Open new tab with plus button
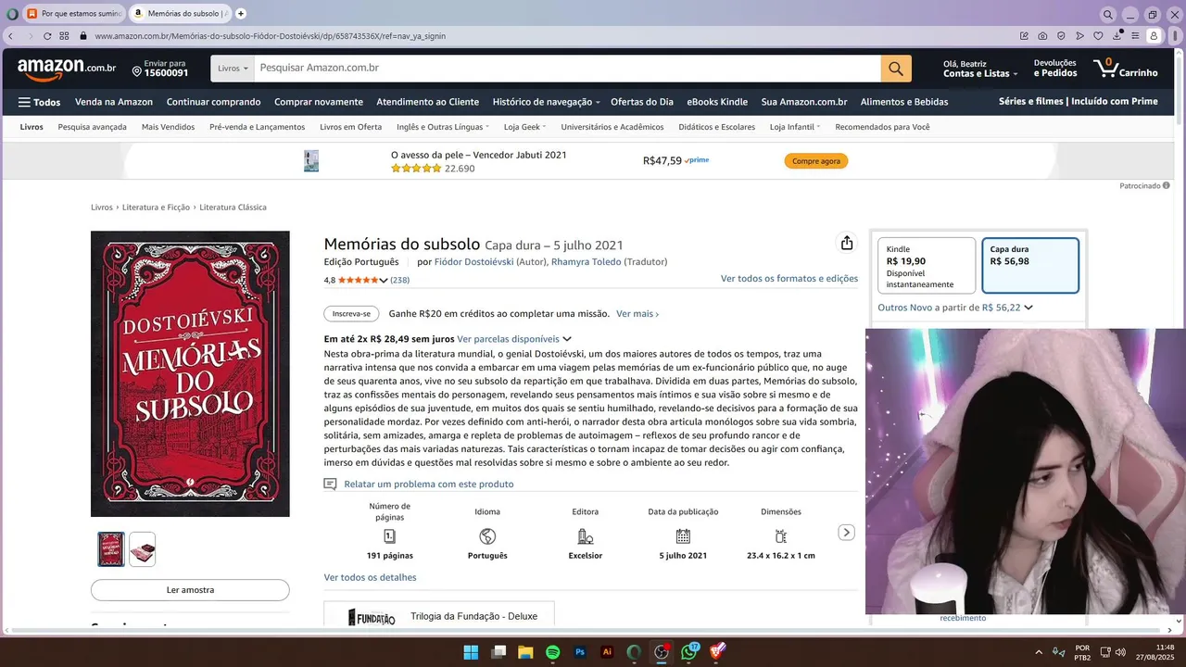1186x667 pixels. (x=241, y=14)
